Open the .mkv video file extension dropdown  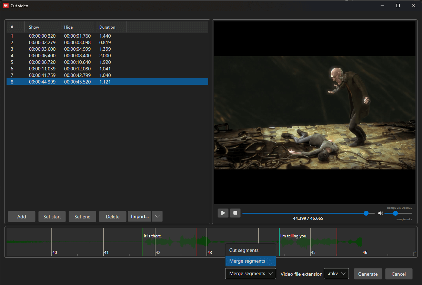pos(336,273)
